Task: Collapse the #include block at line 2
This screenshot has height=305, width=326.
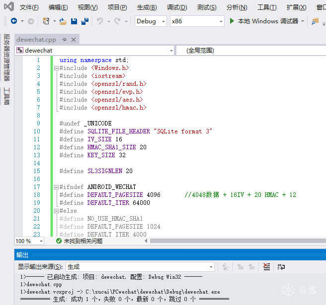Action: click(56, 68)
